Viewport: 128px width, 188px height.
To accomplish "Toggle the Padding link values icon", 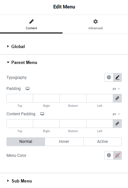I will [117, 98].
